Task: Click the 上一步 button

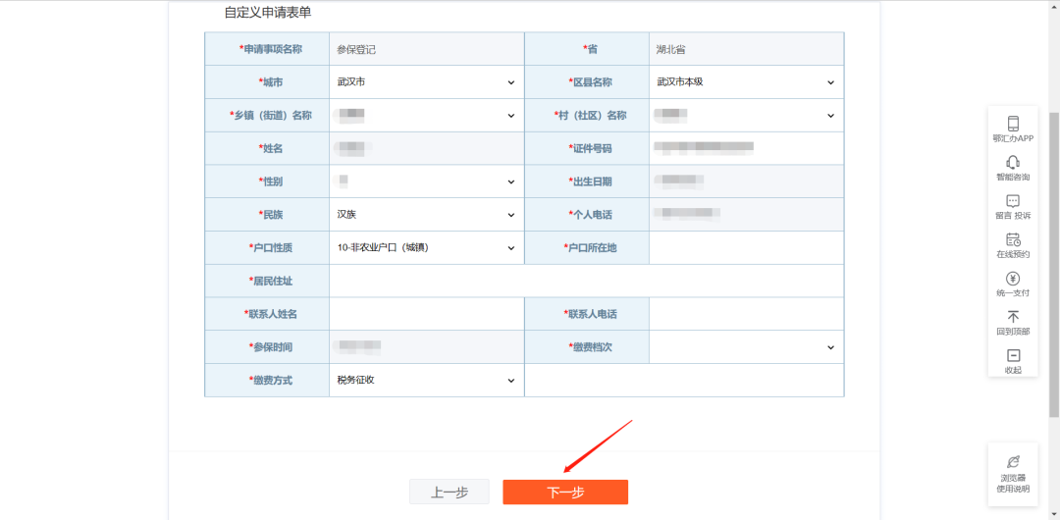Action: [x=449, y=493]
